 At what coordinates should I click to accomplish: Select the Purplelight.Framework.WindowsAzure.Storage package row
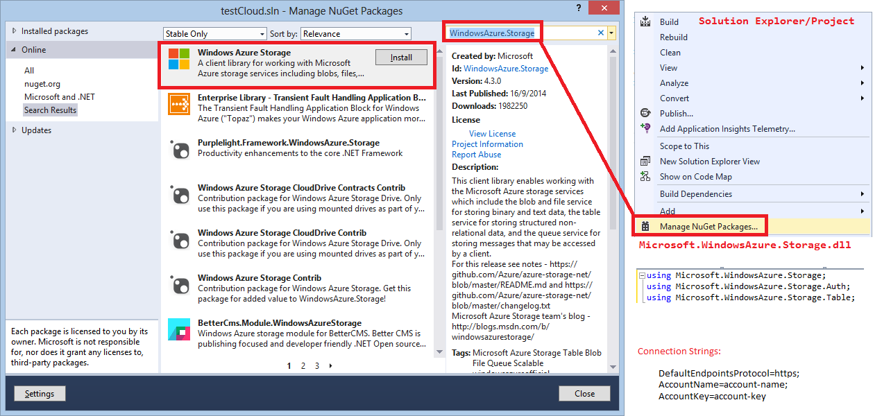(299, 148)
